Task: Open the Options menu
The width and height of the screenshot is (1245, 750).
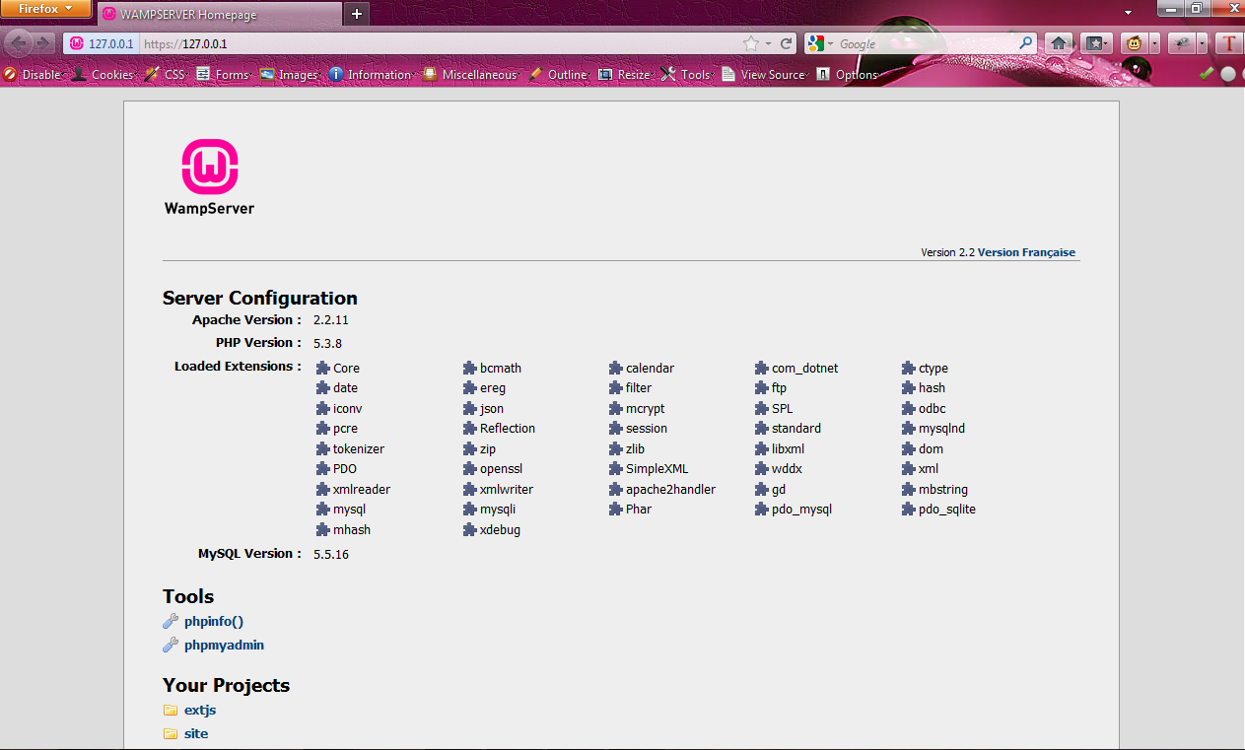Action: tap(848, 74)
